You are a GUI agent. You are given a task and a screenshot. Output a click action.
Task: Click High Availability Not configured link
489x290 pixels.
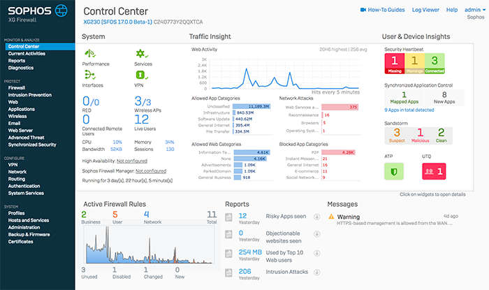coord(132,161)
